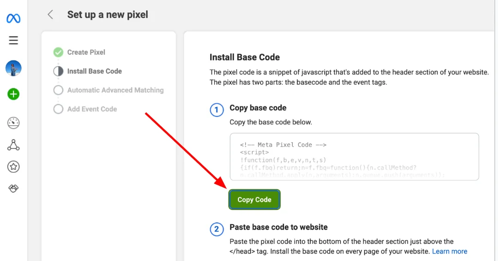Open the hamburger menu
This screenshot has height=261, width=498.
coord(13,40)
